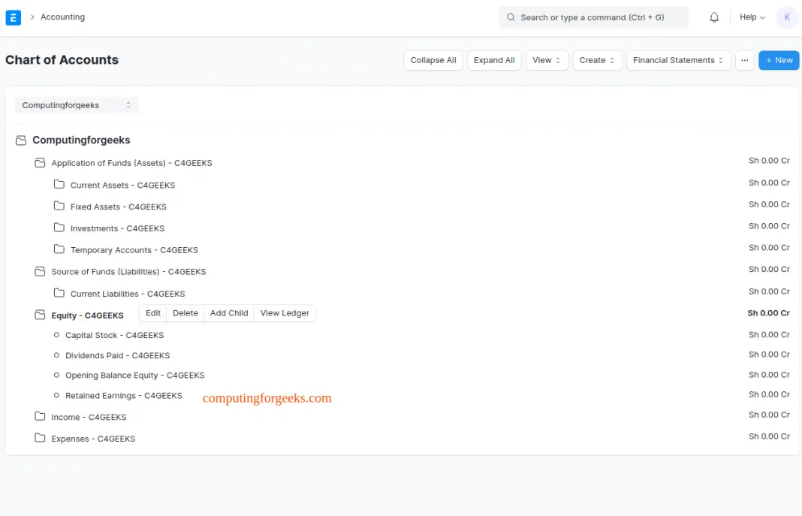Click the Accounting breadcrumb
802x516 pixels.
pos(62,17)
